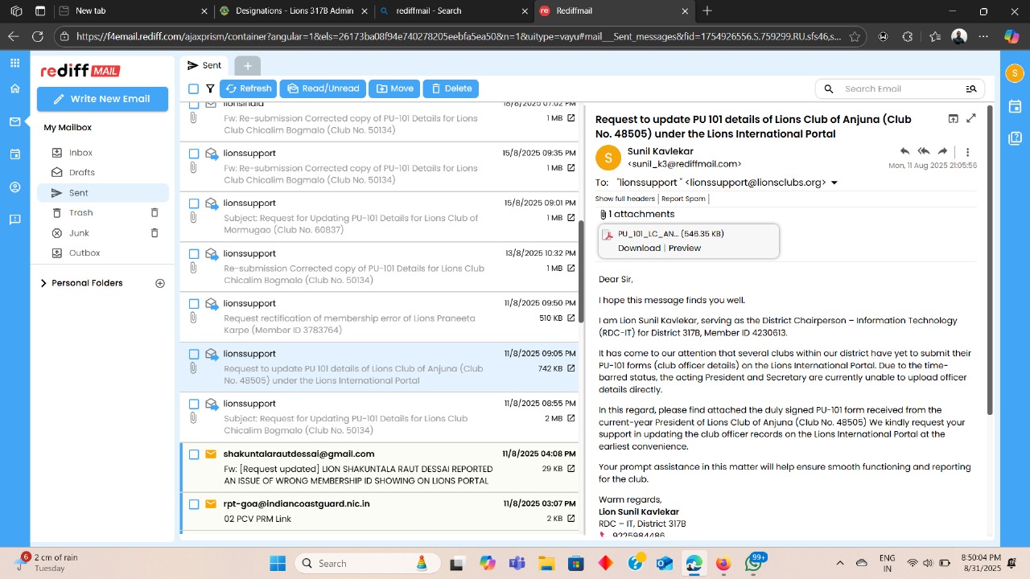
Task: Click the forward arrow icon in email header
Action: click(942, 151)
